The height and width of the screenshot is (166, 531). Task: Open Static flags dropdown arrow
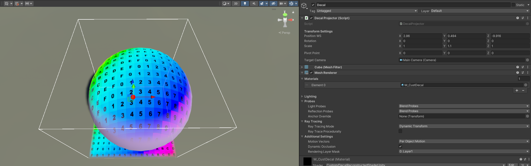[x=528, y=5]
